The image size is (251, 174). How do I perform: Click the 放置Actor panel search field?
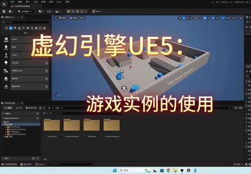25,22
